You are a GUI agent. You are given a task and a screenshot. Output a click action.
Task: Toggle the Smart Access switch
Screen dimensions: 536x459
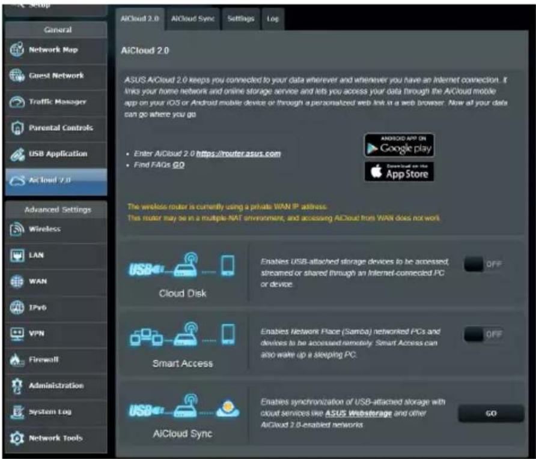[x=483, y=334]
